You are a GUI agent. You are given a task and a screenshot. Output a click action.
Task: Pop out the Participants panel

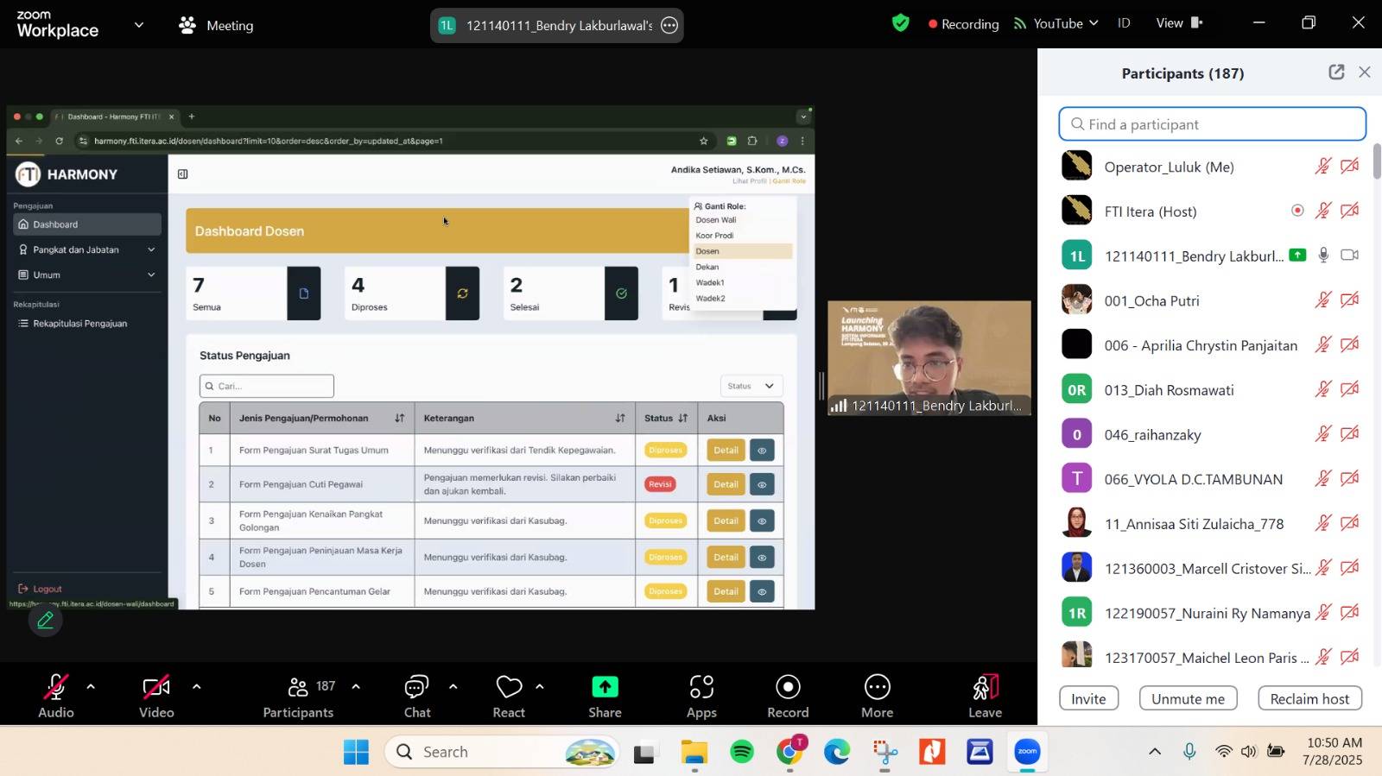click(1336, 73)
